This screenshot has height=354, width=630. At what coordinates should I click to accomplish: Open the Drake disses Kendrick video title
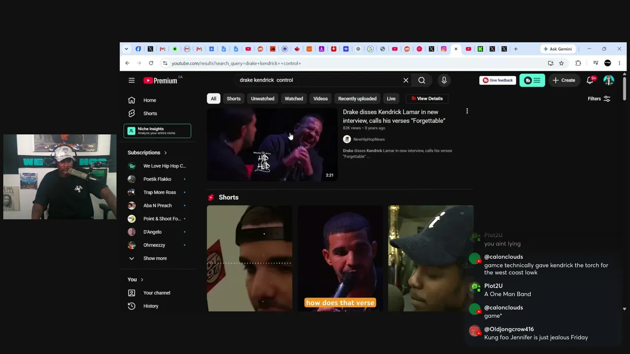394,116
